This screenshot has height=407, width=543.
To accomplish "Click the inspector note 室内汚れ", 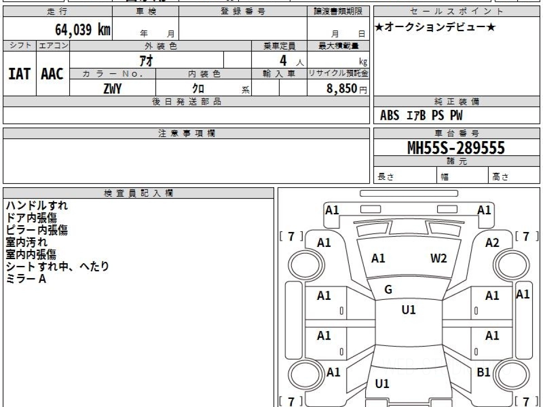I will [26, 242].
